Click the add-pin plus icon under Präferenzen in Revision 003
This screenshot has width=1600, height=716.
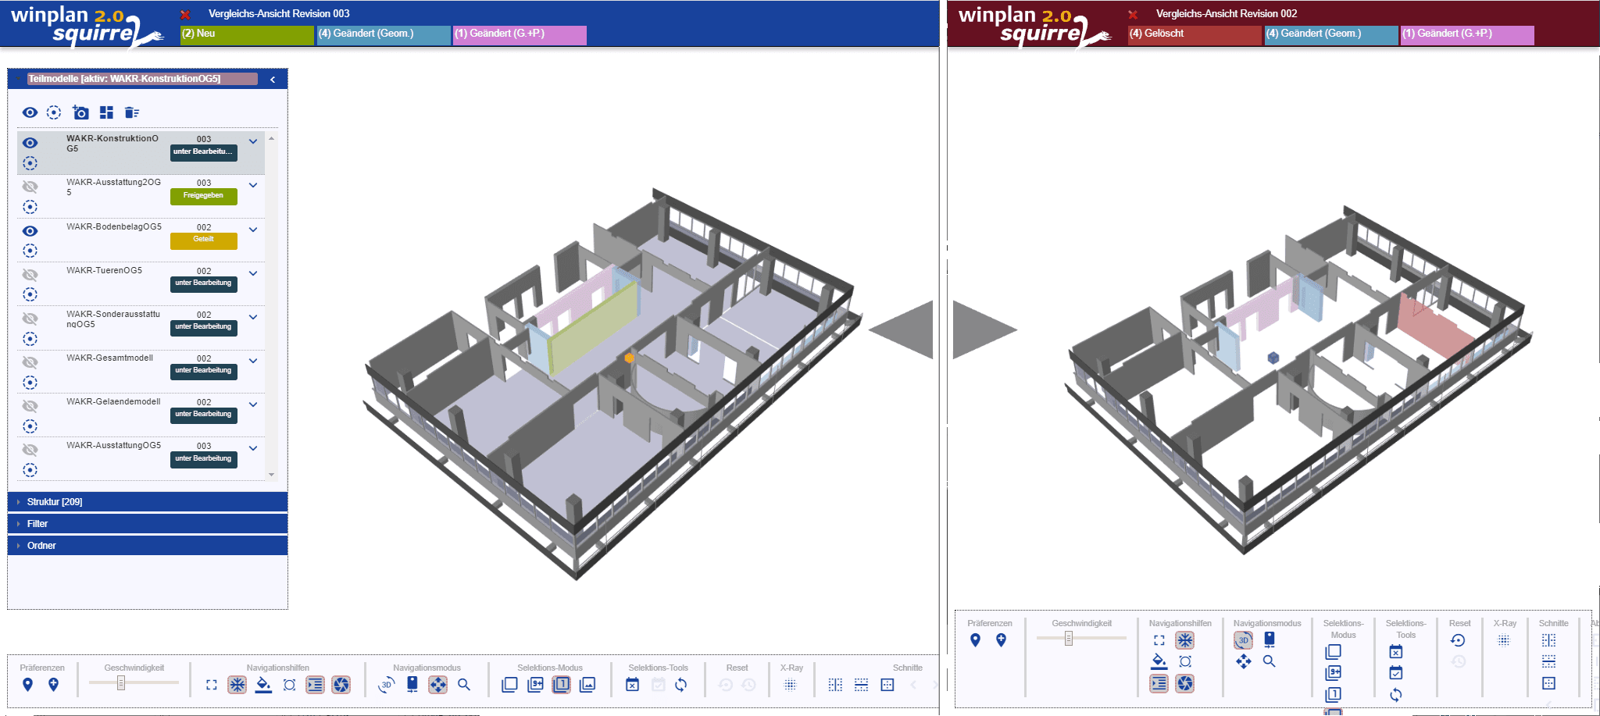[x=53, y=685]
